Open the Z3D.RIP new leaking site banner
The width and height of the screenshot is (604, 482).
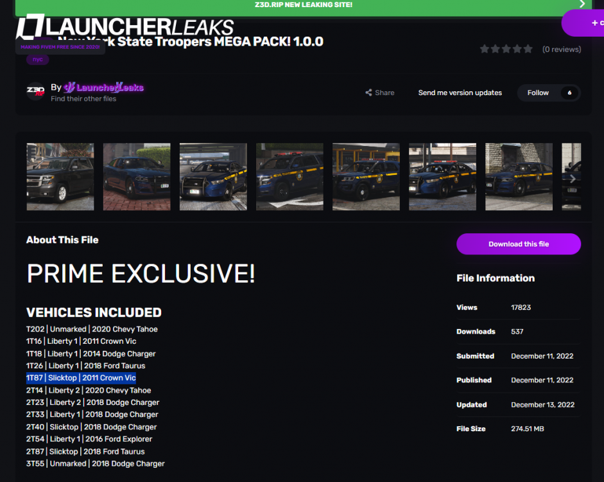coord(303,5)
